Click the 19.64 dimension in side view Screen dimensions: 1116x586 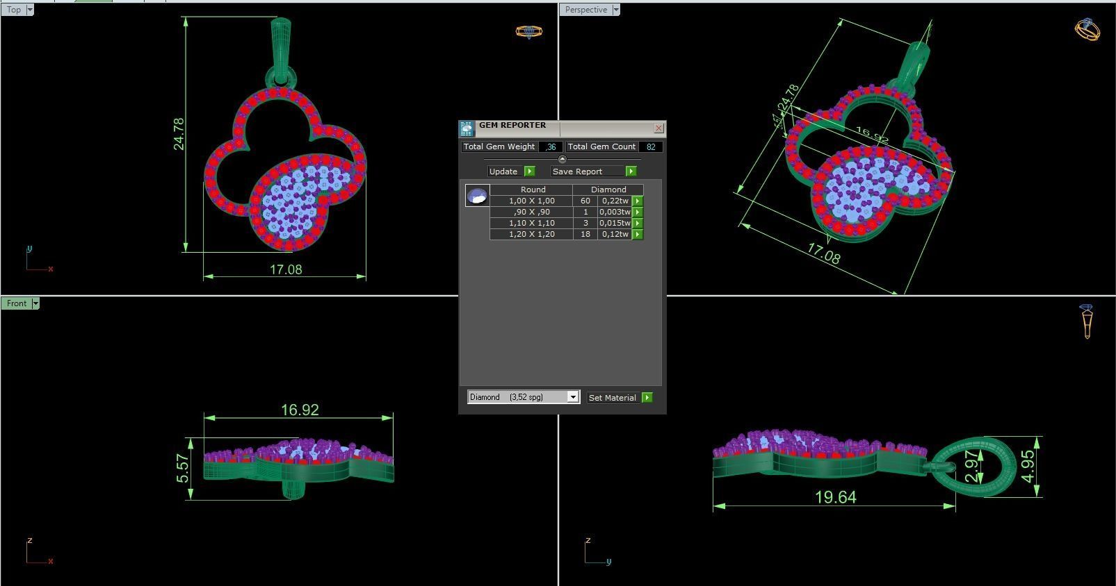[x=835, y=497]
